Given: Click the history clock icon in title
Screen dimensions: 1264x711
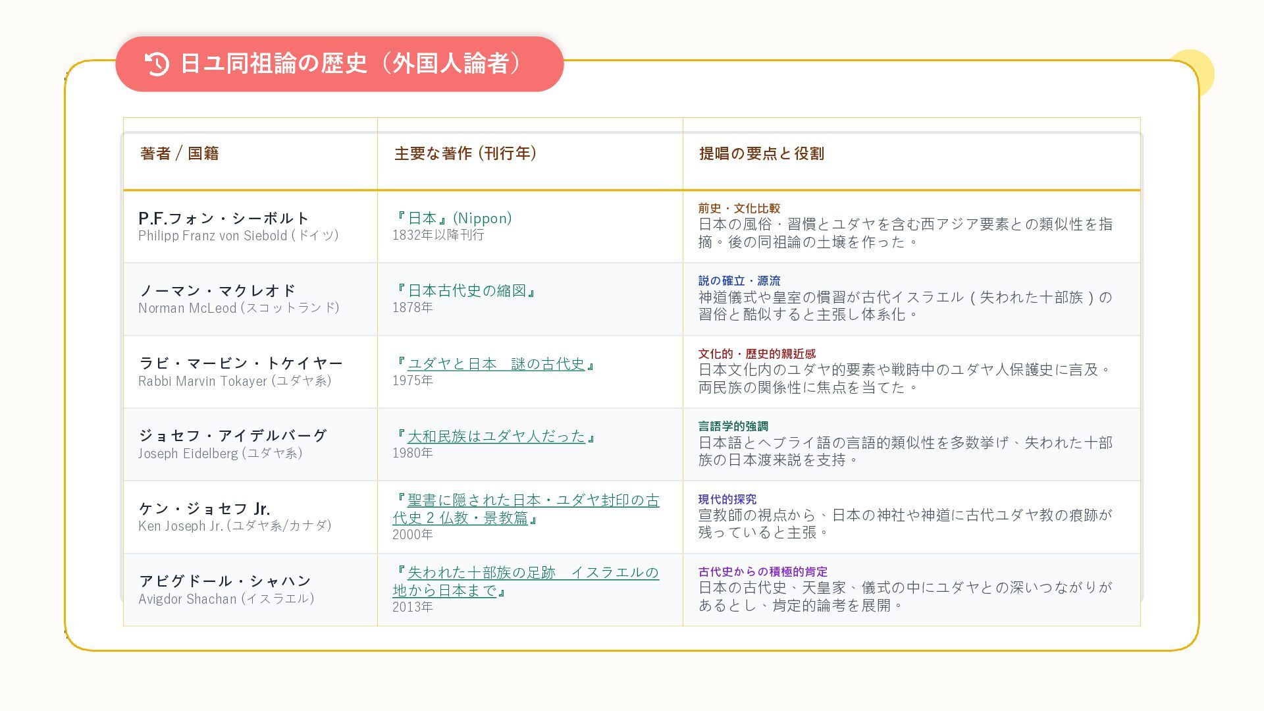Looking at the screenshot, I should coord(157,64).
